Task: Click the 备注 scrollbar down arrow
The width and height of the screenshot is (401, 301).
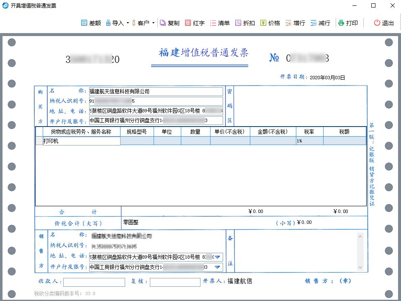Action: tap(360, 267)
